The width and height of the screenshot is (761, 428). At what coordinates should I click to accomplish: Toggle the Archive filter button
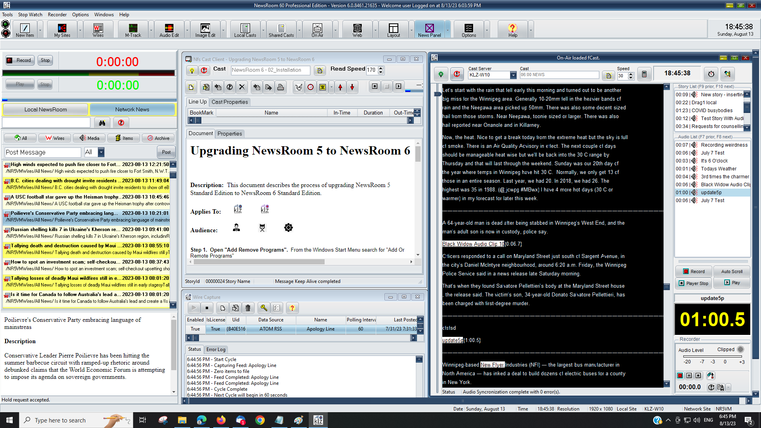(158, 138)
